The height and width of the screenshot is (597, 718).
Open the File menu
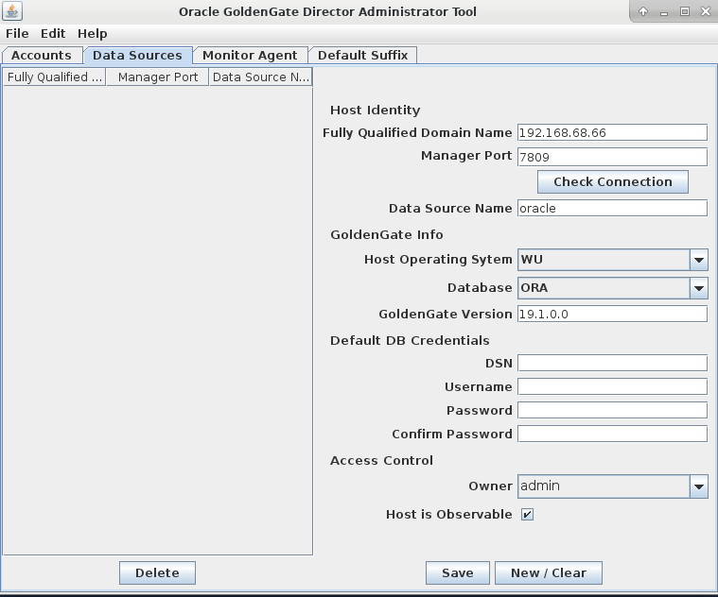coord(17,33)
